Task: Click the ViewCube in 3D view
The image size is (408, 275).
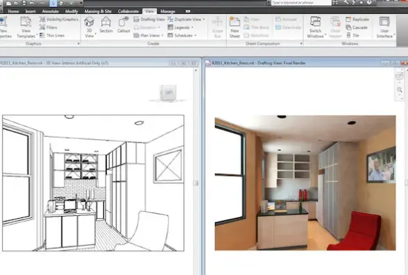Action: (168, 92)
